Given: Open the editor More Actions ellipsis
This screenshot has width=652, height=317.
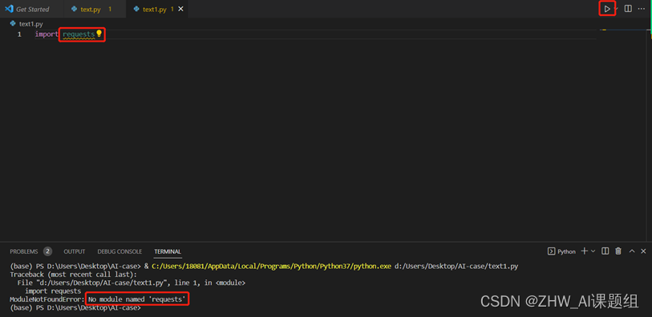Looking at the screenshot, I should tap(642, 9).
